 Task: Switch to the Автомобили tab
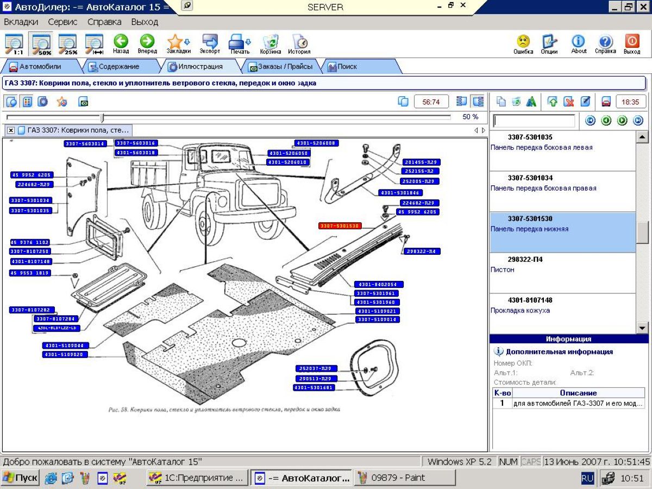40,67
